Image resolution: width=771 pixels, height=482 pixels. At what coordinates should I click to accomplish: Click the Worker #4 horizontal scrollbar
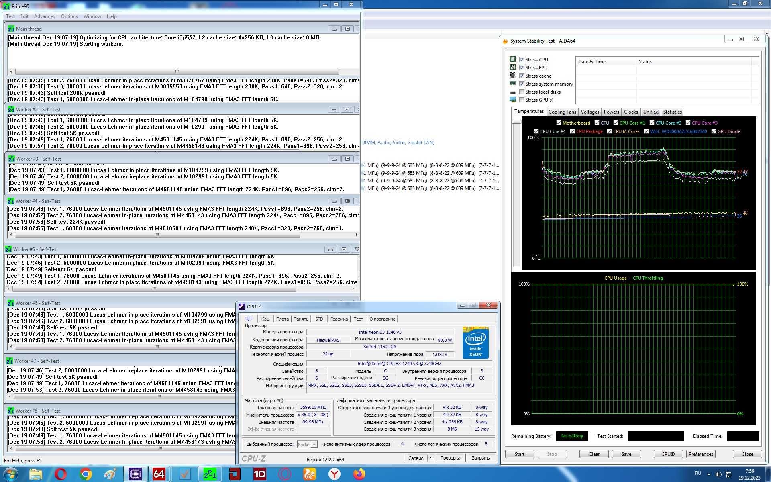[x=157, y=235]
